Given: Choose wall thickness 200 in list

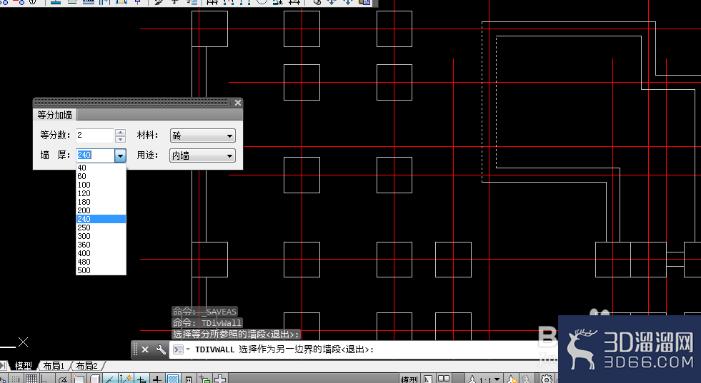Looking at the screenshot, I should (101, 210).
